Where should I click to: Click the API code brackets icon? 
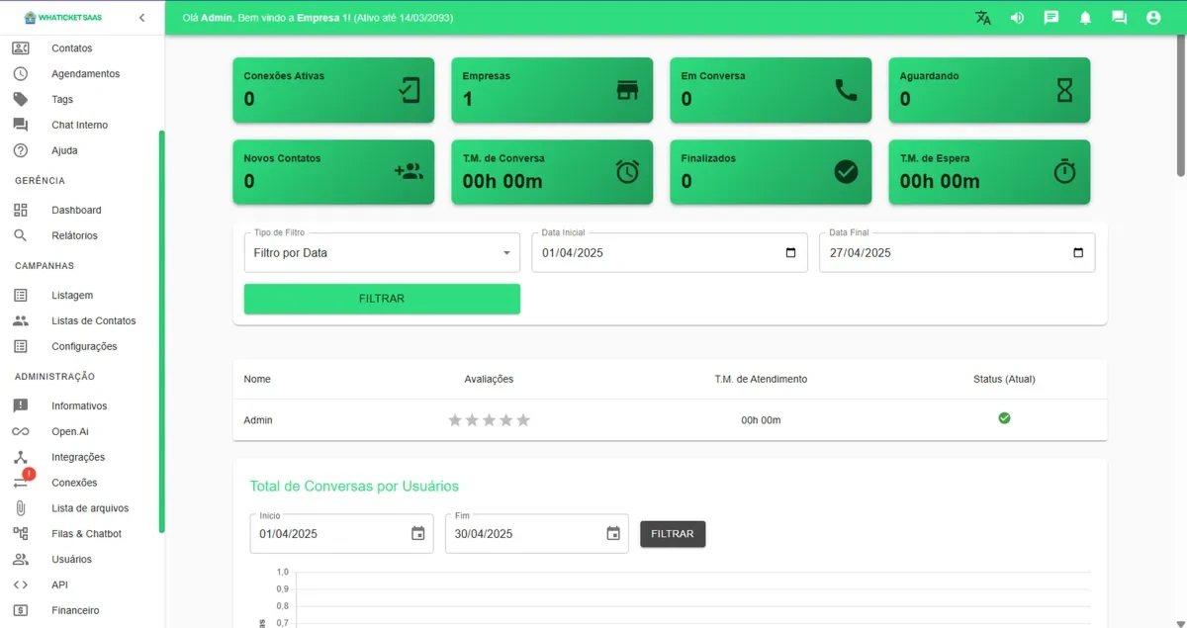pyautogui.click(x=21, y=584)
